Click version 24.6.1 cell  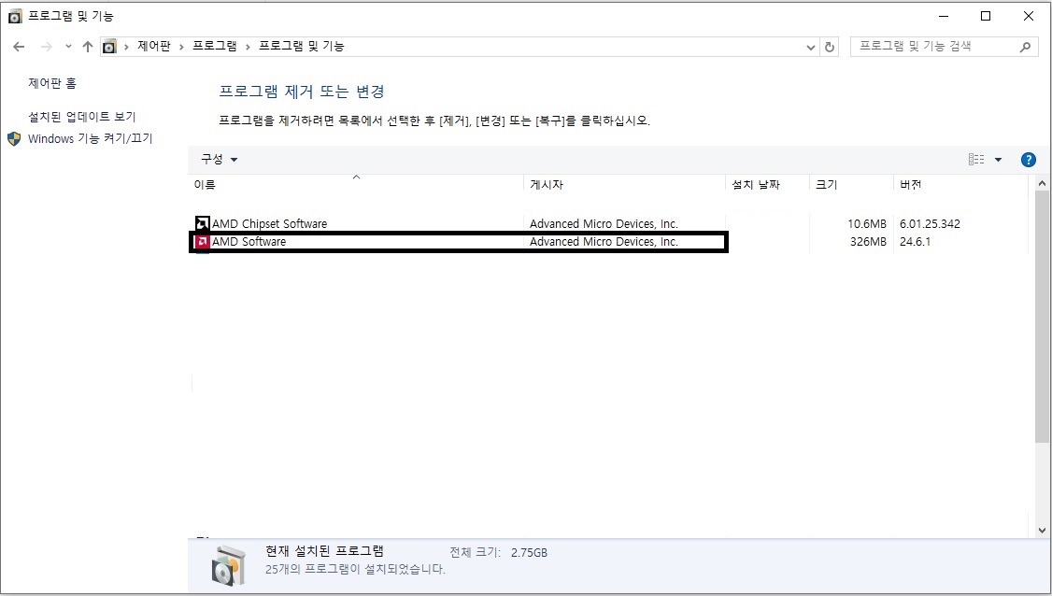916,242
